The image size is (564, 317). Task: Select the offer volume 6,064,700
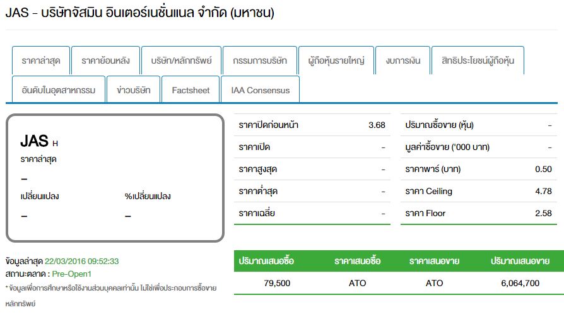click(x=520, y=283)
